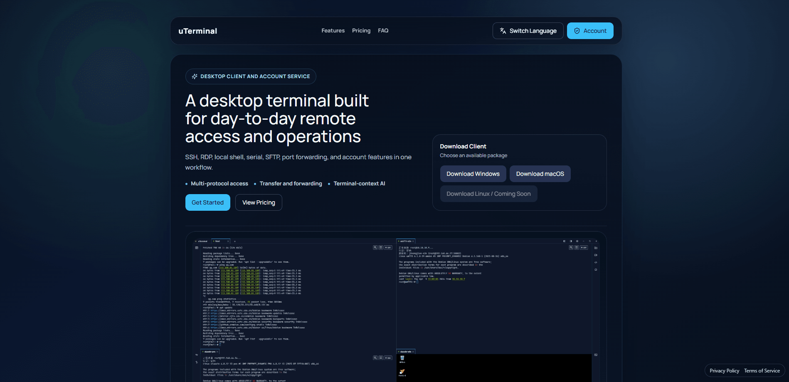
Task: Open the Privacy Policy link
Action: click(x=724, y=371)
